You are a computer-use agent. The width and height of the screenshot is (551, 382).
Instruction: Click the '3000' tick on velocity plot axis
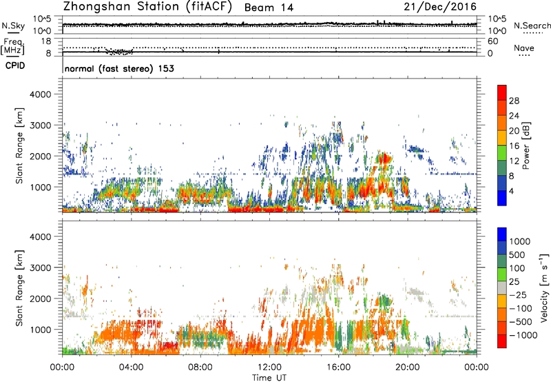pos(40,268)
